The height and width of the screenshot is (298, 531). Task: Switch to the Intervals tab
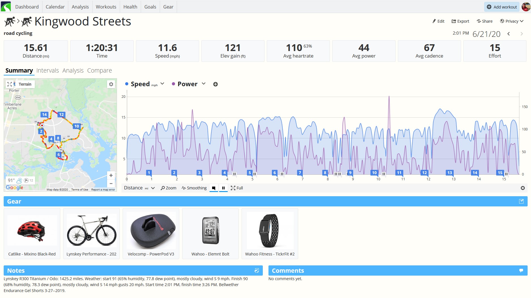pyautogui.click(x=48, y=70)
